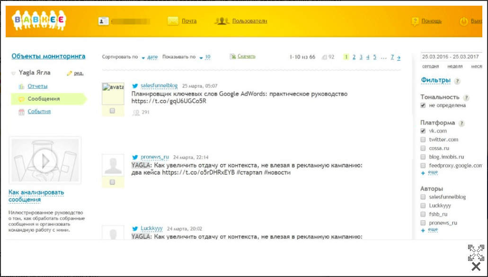Toggle the Фильтры section
The height and width of the screenshot is (277, 488).
click(435, 80)
